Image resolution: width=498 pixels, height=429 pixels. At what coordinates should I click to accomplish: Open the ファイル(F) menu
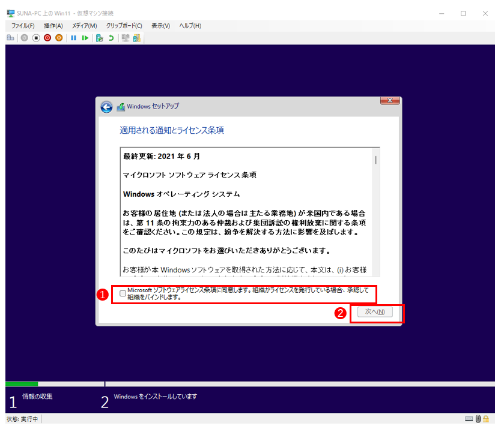(23, 26)
